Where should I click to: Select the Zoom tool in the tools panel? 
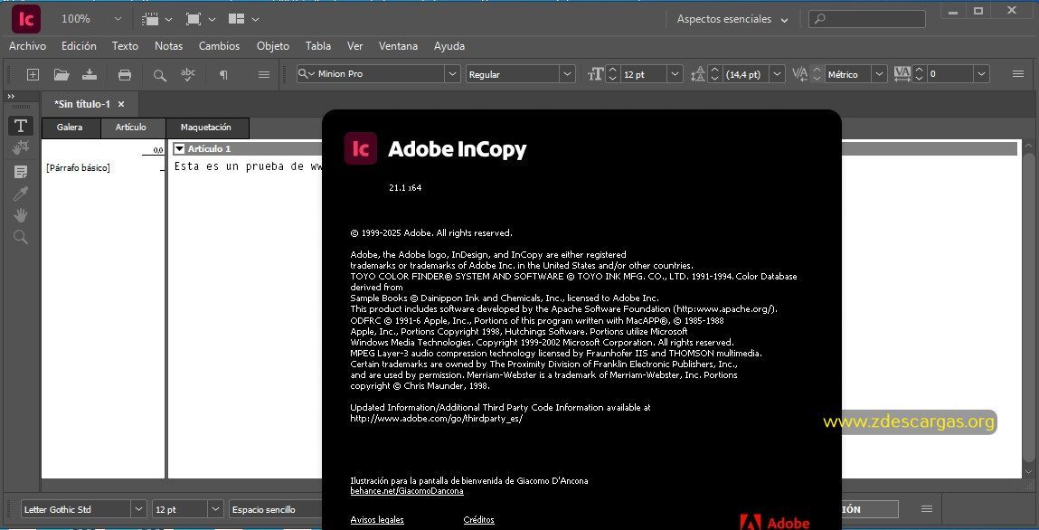point(21,237)
